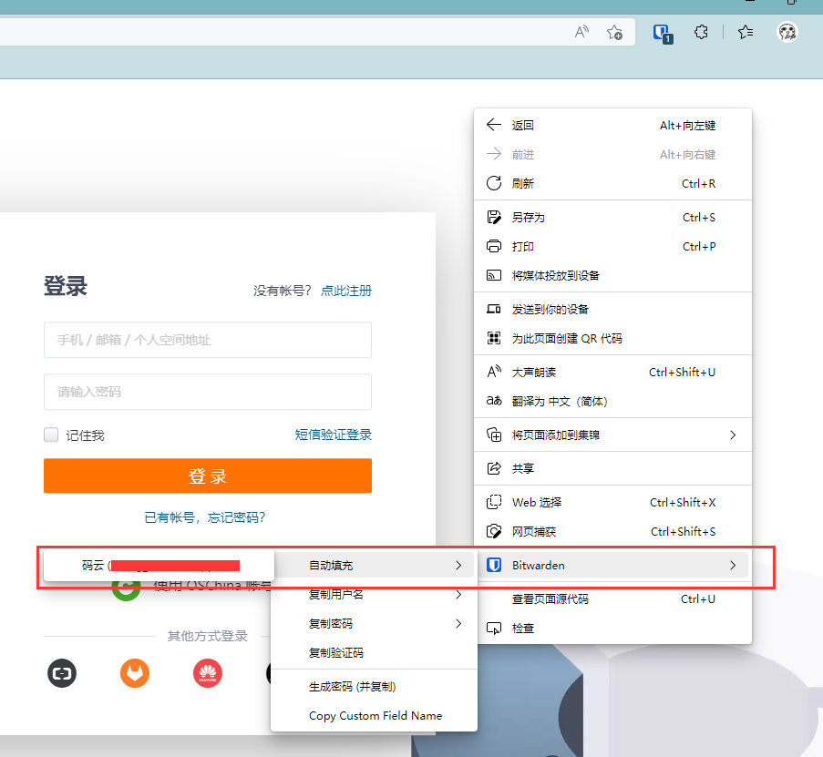The width and height of the screenshot is (823, 757).
Task: Click the 短信验证登录 link
Action: [333, 435]
